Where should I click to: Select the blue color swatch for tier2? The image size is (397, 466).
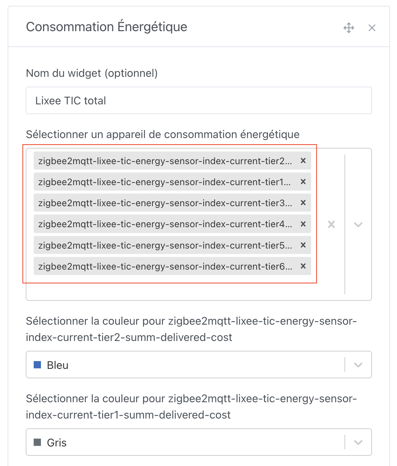[x=38, y=365]
